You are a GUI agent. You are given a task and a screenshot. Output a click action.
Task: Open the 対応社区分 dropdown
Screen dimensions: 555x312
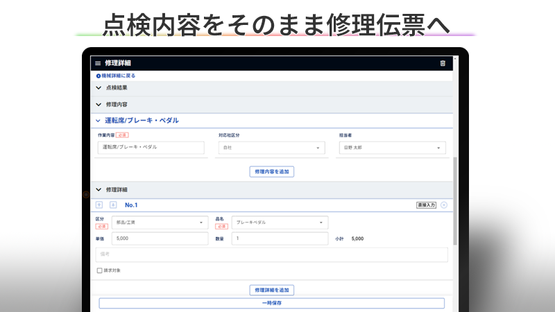271,148
